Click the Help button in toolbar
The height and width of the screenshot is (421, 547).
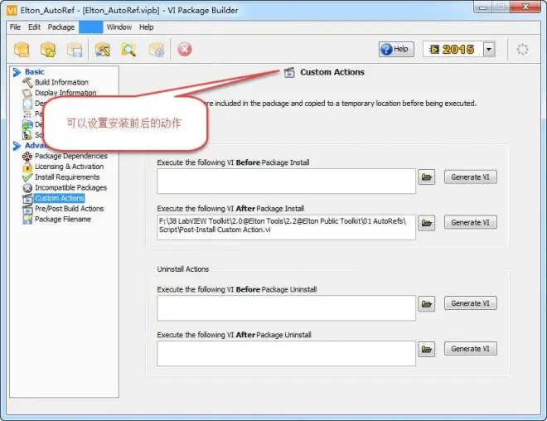tap(396, 49)
